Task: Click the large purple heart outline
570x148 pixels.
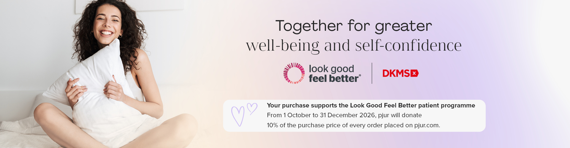Action: point(238,116)
